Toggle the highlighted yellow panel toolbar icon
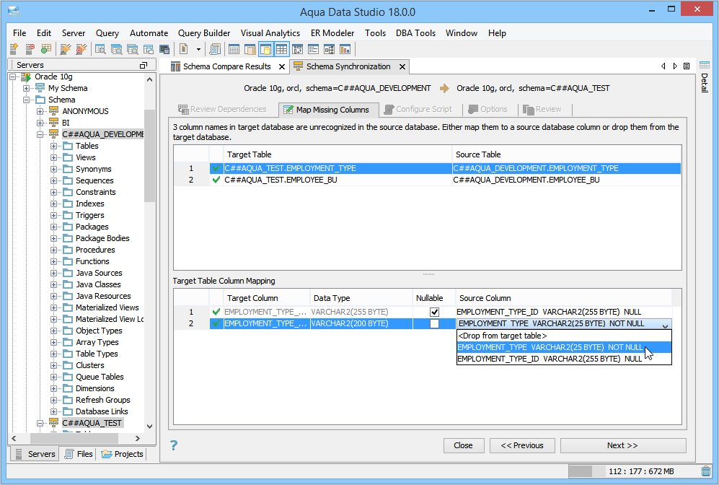The width and height of the screenshot is (719, 485). click(265, 48)
